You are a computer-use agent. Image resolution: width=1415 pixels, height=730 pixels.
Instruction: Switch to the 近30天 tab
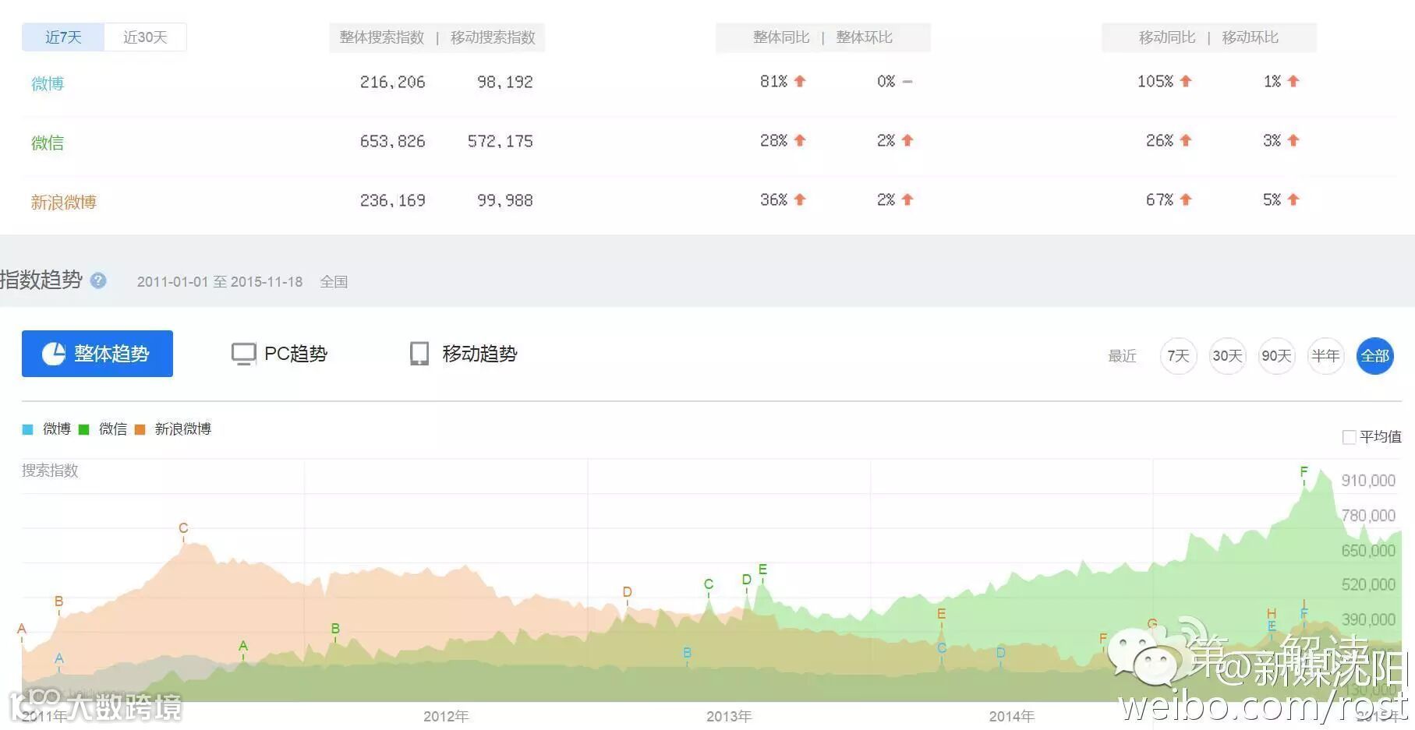click(x=145, y=37)
